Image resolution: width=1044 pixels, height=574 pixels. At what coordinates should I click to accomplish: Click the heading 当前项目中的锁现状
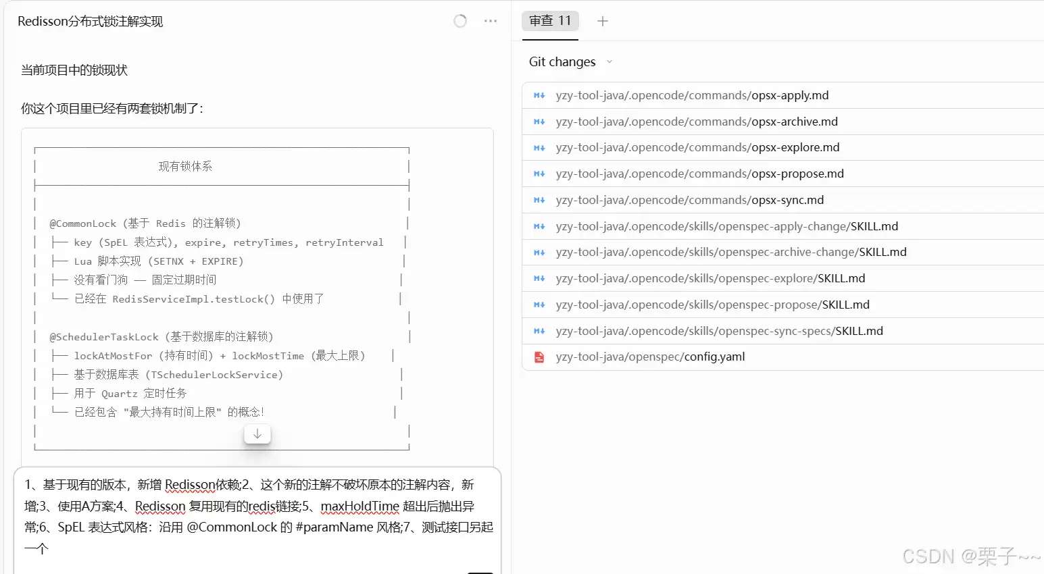(x=74, y=70)
